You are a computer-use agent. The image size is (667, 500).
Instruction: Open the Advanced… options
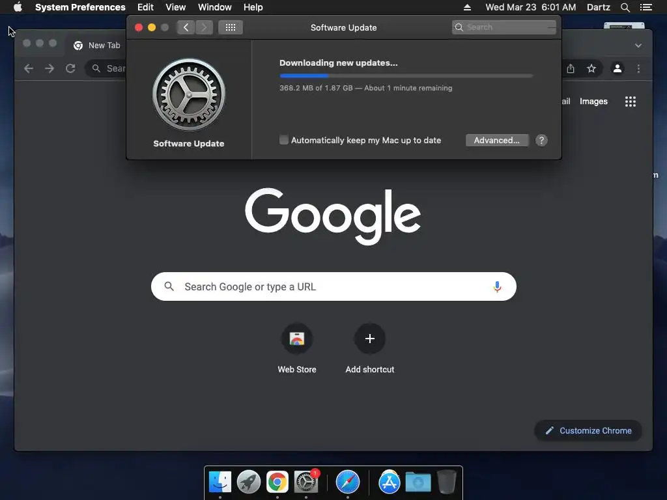coord(497,141)
